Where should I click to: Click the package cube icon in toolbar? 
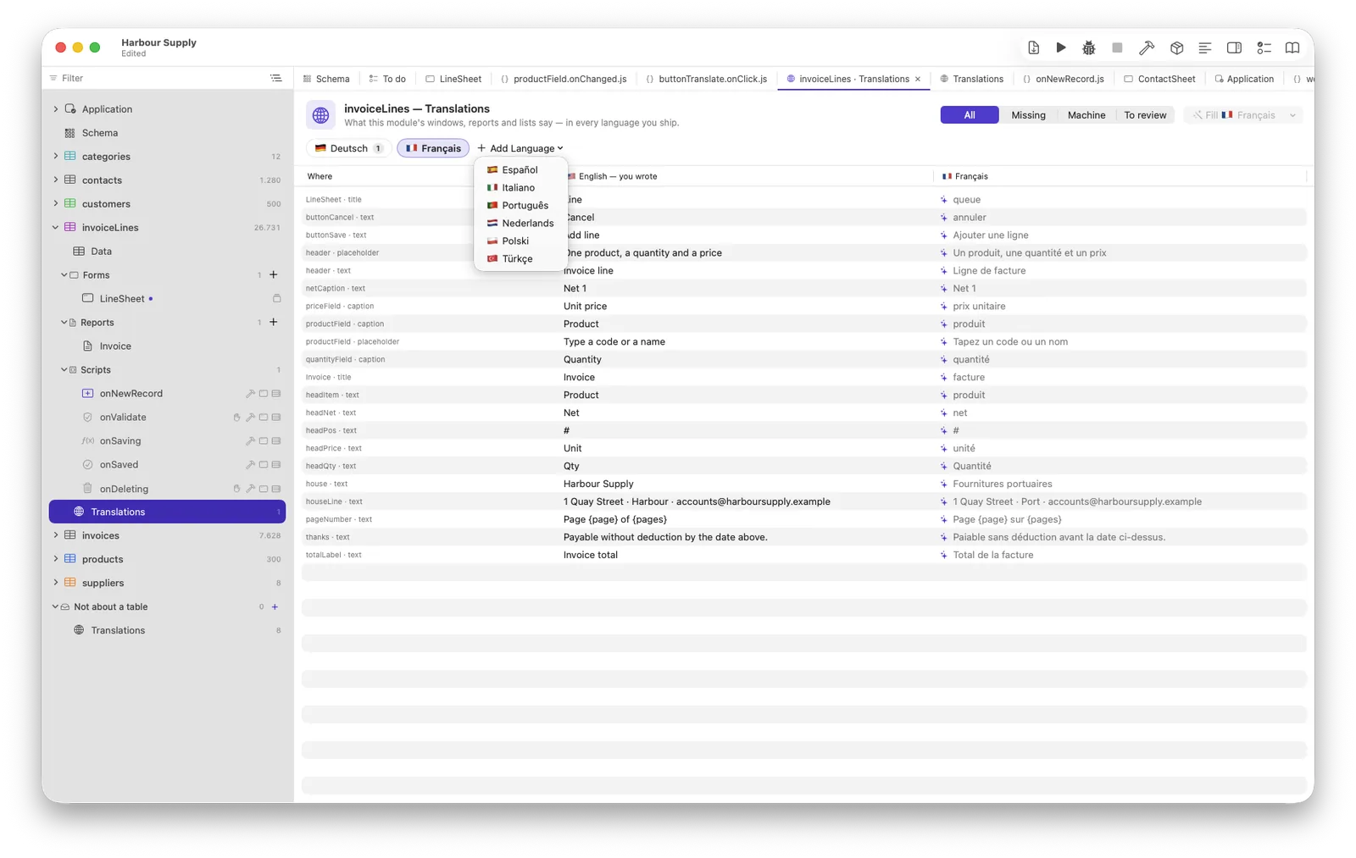1176,47
